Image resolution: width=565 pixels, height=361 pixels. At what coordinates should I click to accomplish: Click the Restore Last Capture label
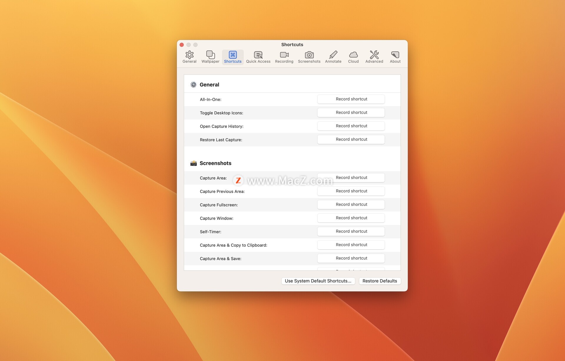tap(221, 140)
